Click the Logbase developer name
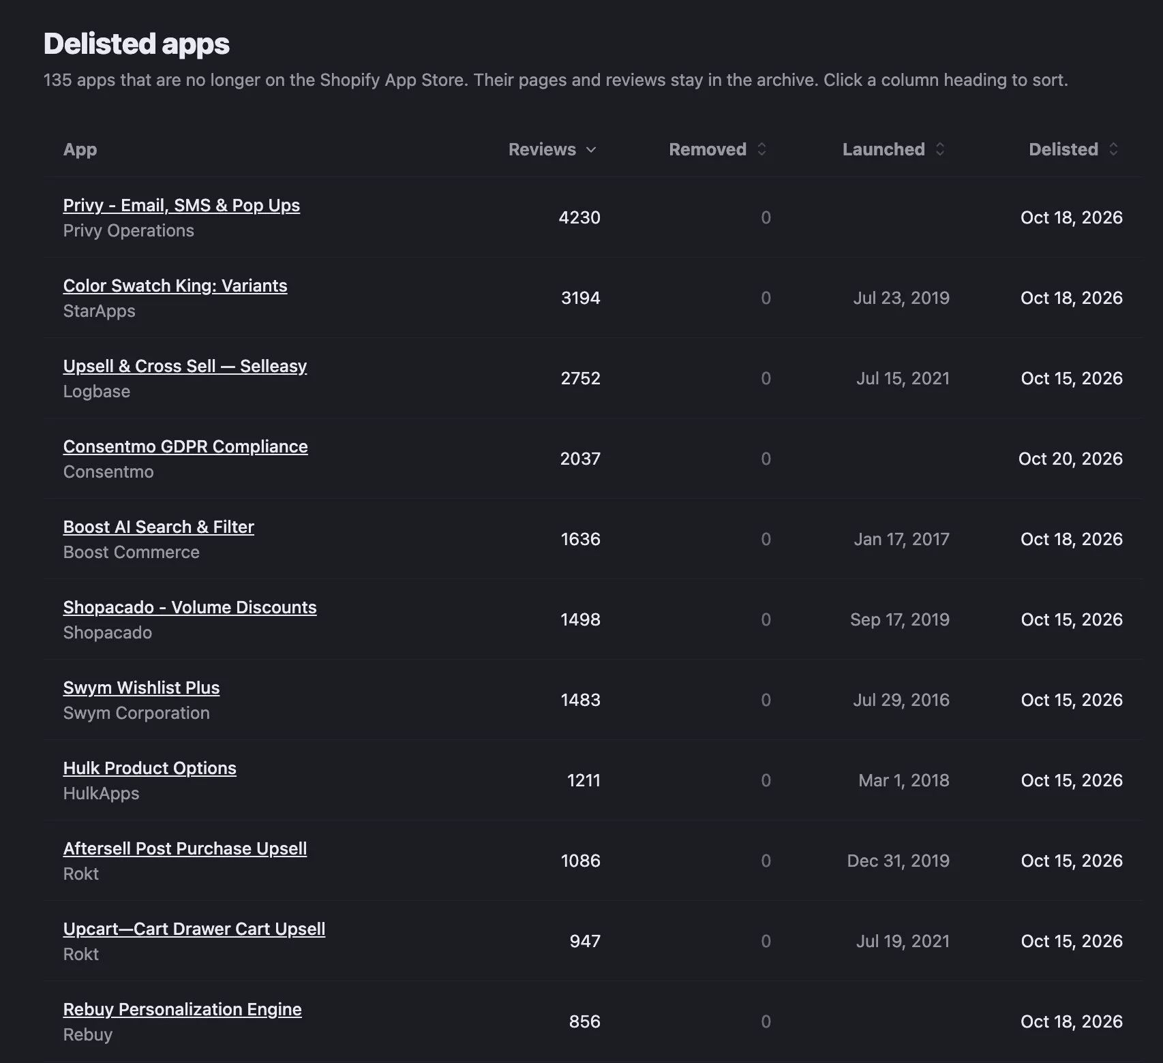 click(x=96, y=392)
